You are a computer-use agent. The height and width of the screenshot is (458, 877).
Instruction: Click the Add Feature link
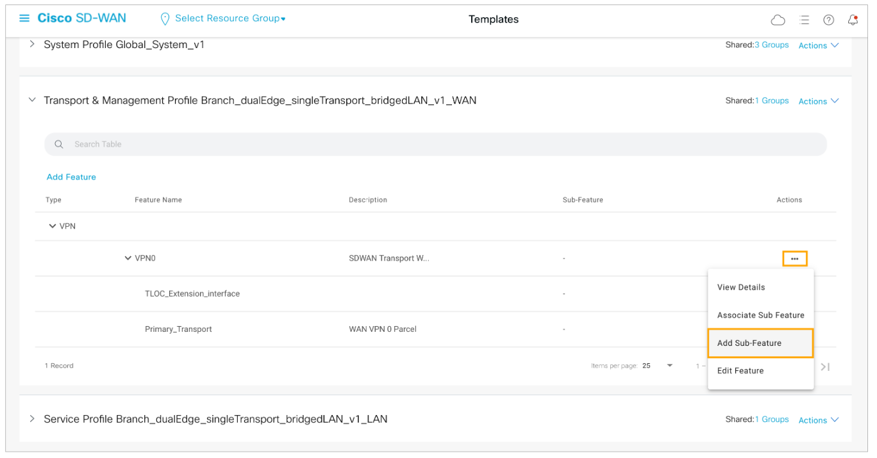[71, 177]
